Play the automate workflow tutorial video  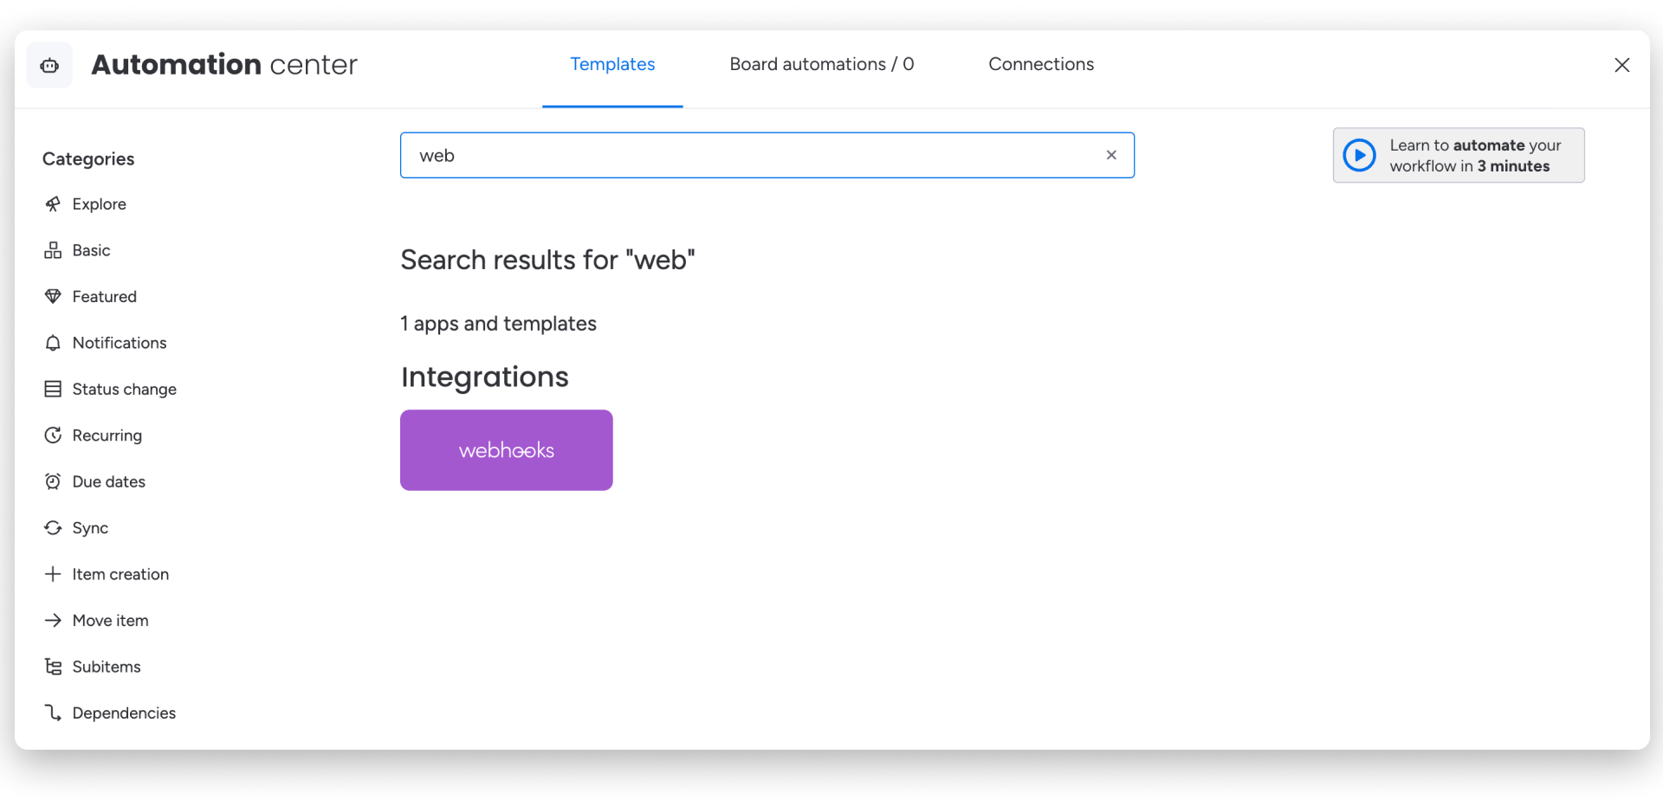point(1359,155)
